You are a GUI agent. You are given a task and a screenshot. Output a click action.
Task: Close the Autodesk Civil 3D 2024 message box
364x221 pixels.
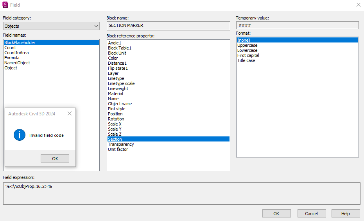click(70, 113)
